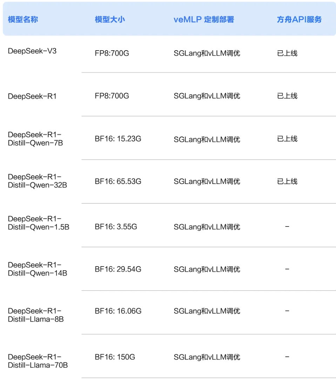Click the BF16: 150G size cell

click(x=115, y=357)
